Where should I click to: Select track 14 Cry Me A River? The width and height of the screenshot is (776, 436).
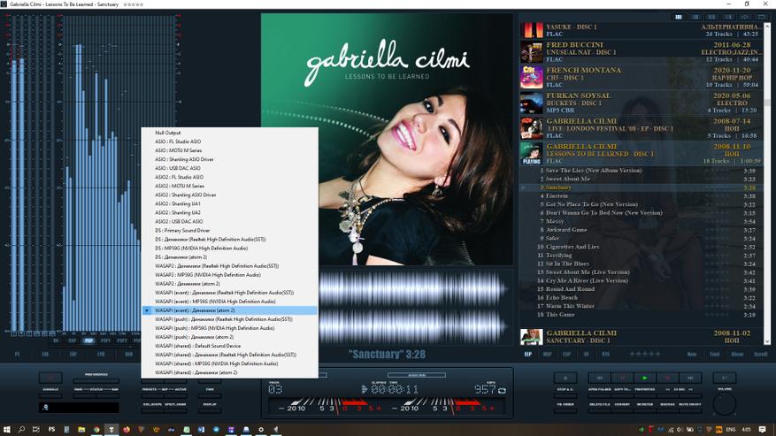click(x=642, y=280)
